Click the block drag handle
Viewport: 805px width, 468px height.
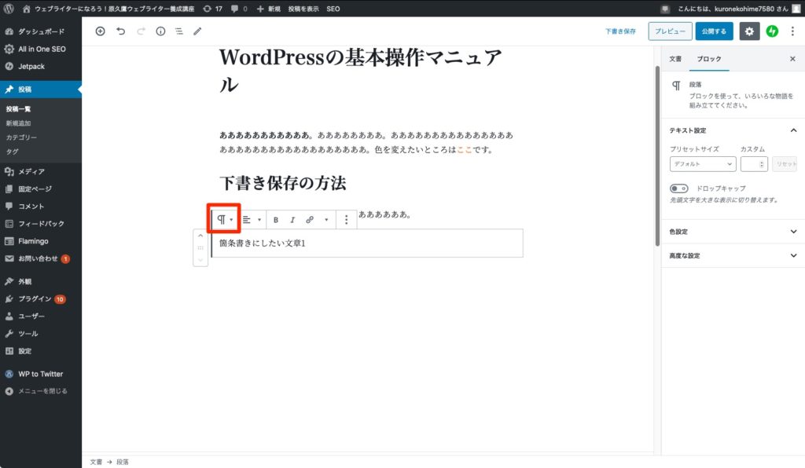tap(200, 247)
